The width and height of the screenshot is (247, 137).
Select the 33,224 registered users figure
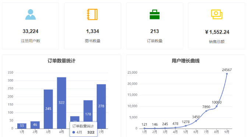pos(31,31)
